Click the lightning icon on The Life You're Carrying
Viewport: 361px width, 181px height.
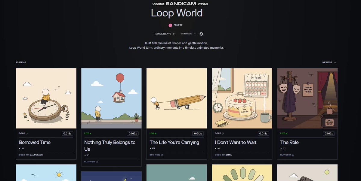[x=162, y=155]
